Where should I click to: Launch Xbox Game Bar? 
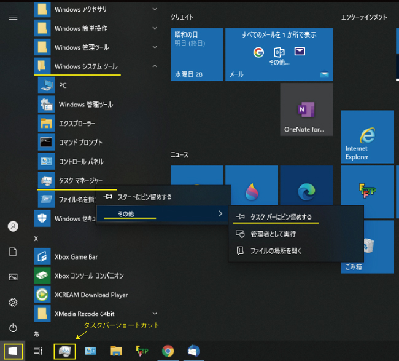tap(97, 256)
